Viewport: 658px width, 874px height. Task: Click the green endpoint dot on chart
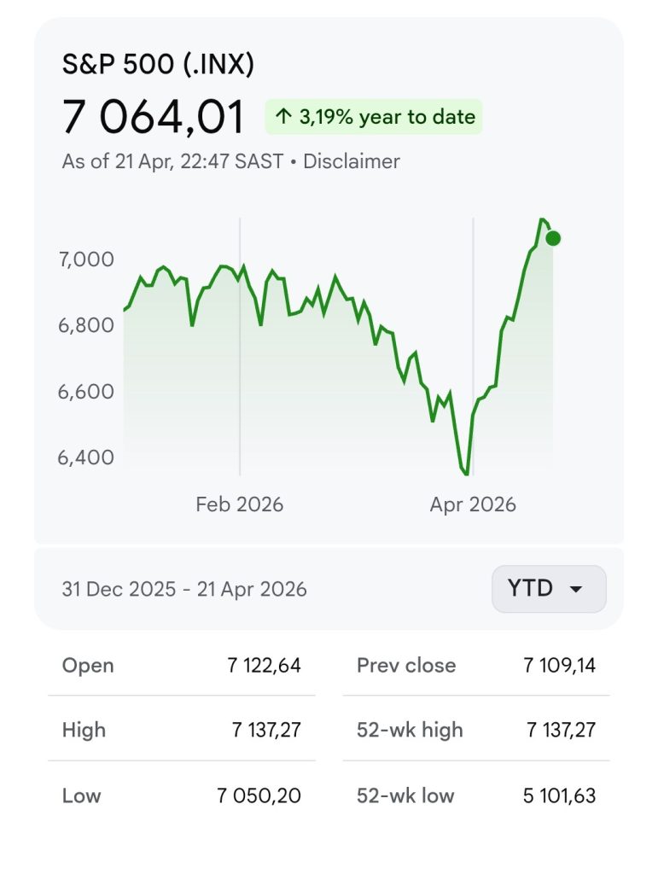553,238
